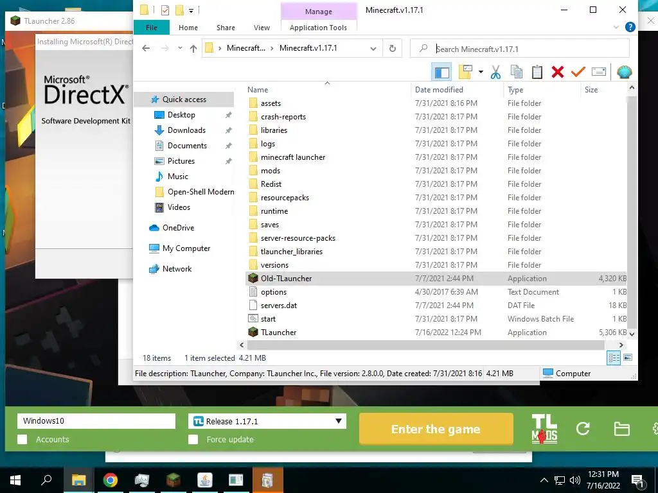Open the folder options toolbar icon
The image size is (658, 493).
point(465,72)
